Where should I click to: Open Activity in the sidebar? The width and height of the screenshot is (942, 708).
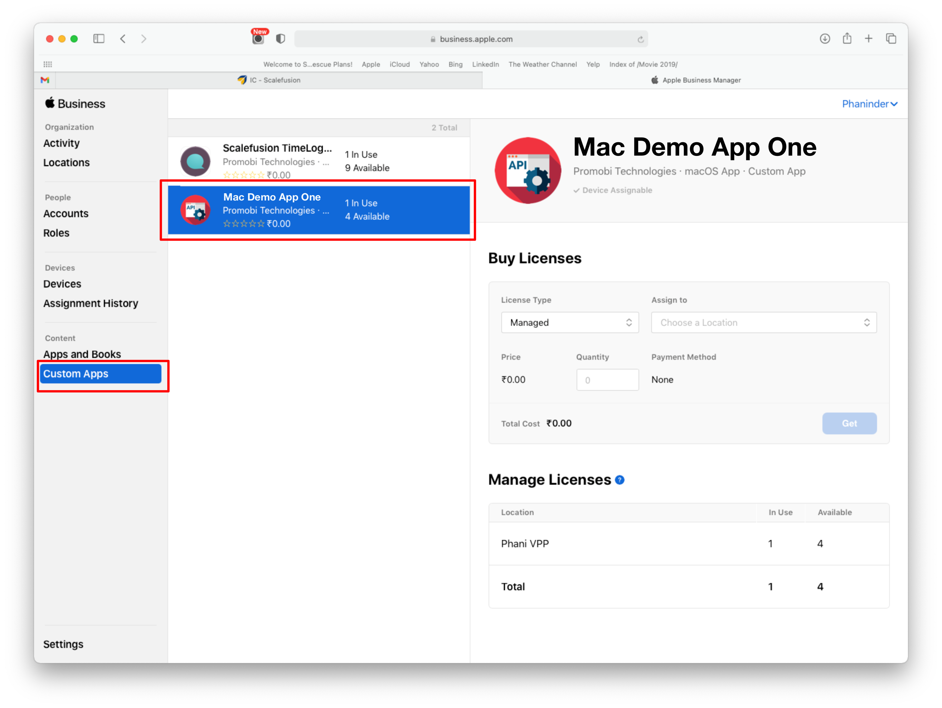click(x=61, y=143)
